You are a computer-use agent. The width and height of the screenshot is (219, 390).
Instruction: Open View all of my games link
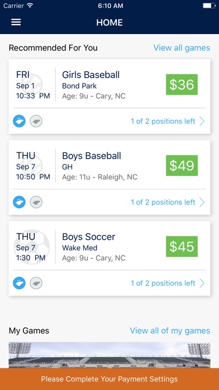[x=170, y=331]
